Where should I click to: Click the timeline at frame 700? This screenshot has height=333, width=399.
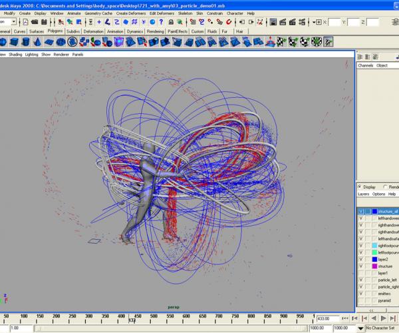(218, 318)
